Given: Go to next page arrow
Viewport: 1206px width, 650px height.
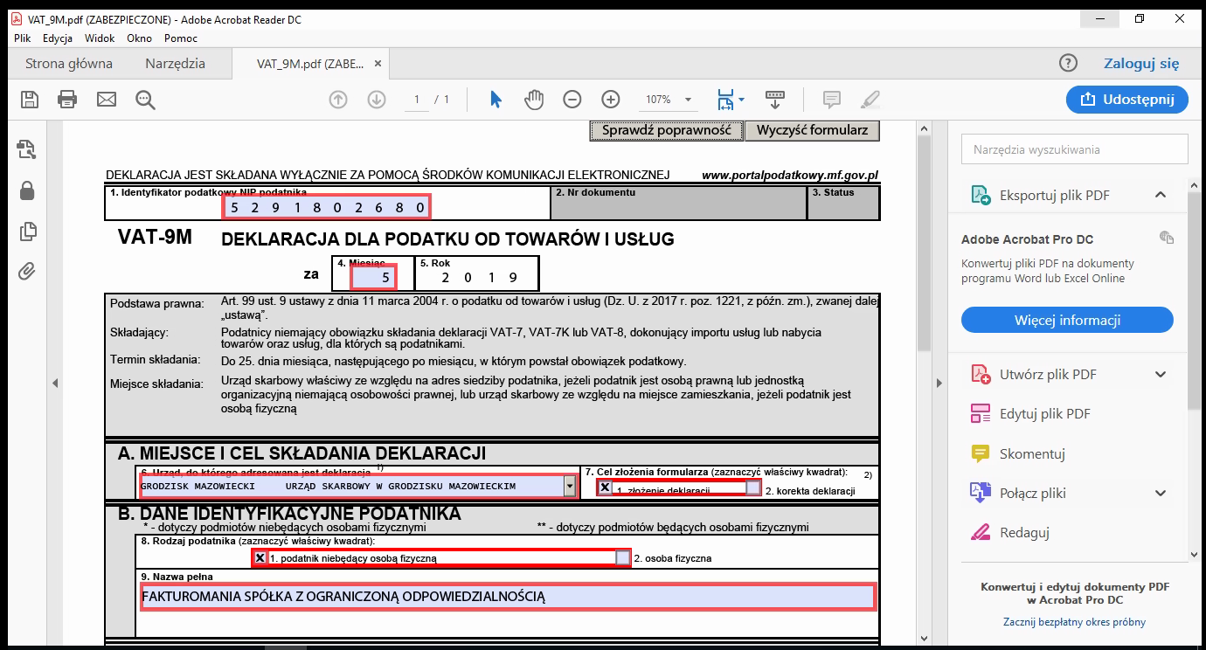Looking at the screenshot, I should (x=377, y=100).
